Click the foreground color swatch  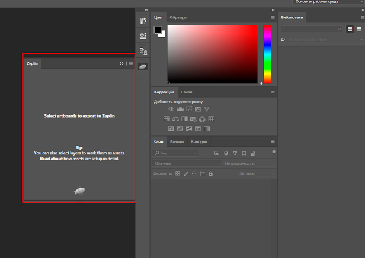coord(158,30)
